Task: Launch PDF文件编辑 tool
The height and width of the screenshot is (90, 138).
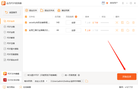Action: [11, 73]
